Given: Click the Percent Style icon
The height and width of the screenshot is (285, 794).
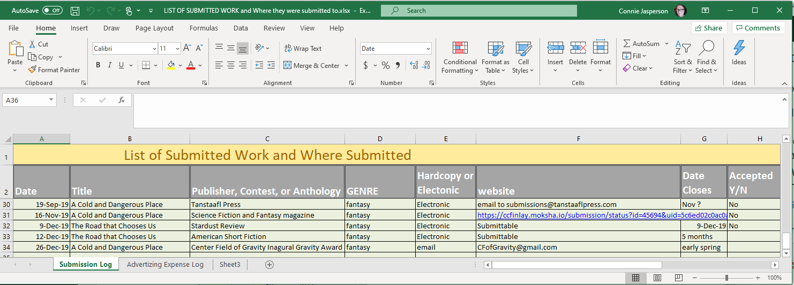Looking at the screenshot, I should (x=385, y=65).
